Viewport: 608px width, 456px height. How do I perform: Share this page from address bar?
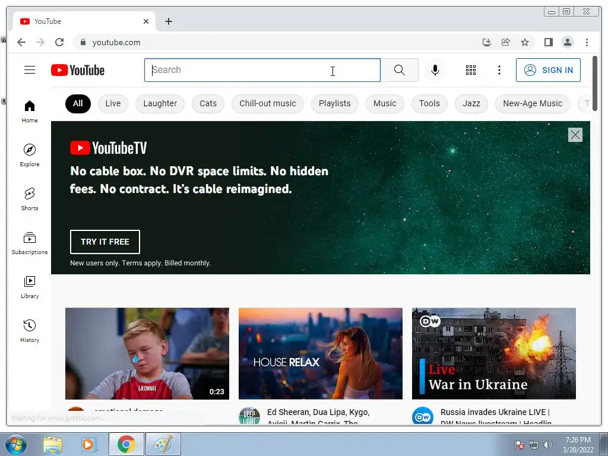[x=506, y=42]
